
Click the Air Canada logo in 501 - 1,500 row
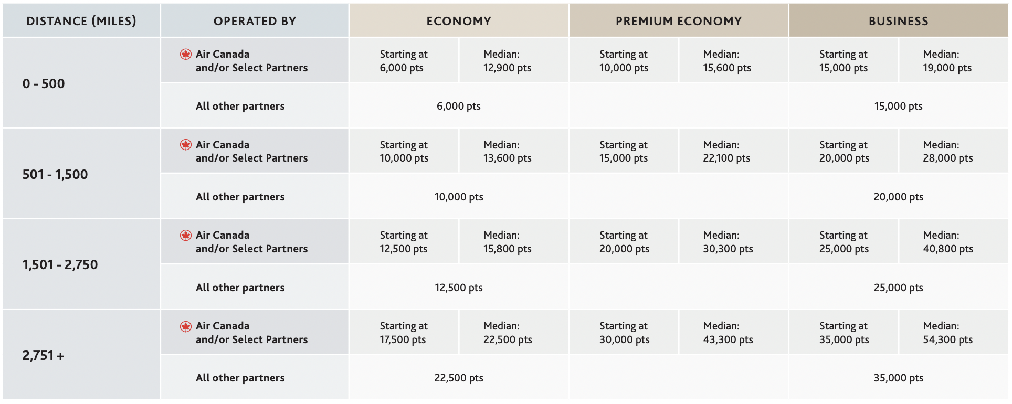[x=186, y=145]
